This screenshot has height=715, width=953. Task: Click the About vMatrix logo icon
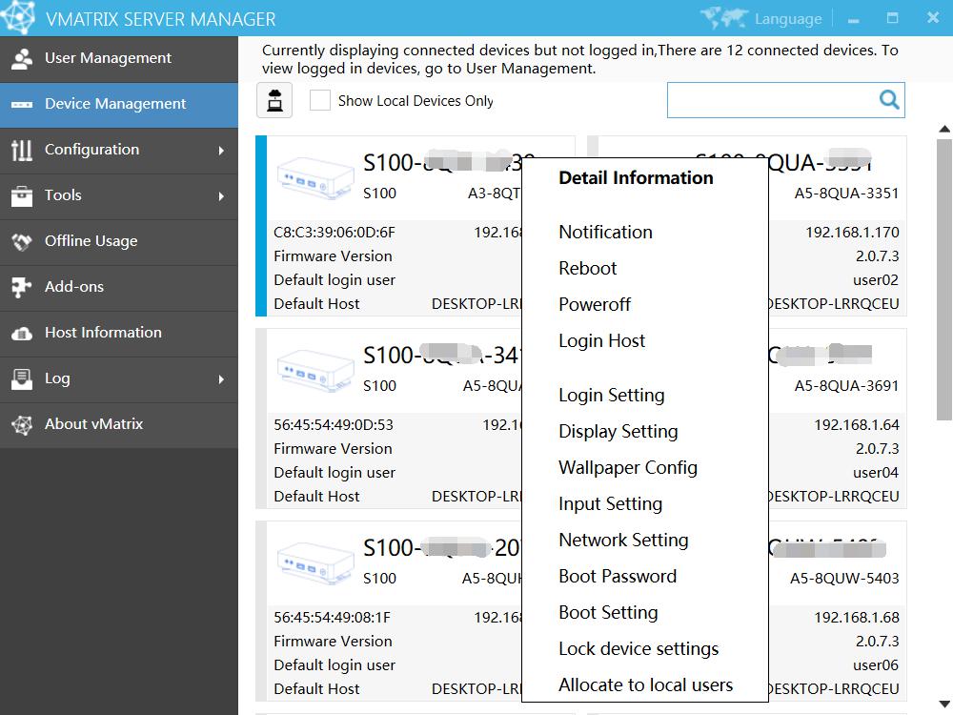pyautogui.click(x=22, y=425)
